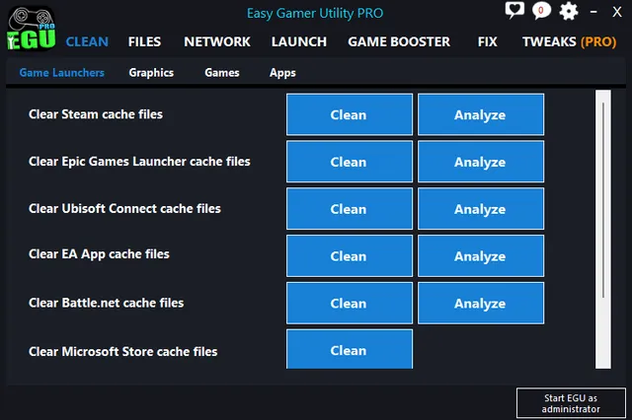Clean the Ubisoft Connect cache files
632x420 pixels.
point(350,209)
